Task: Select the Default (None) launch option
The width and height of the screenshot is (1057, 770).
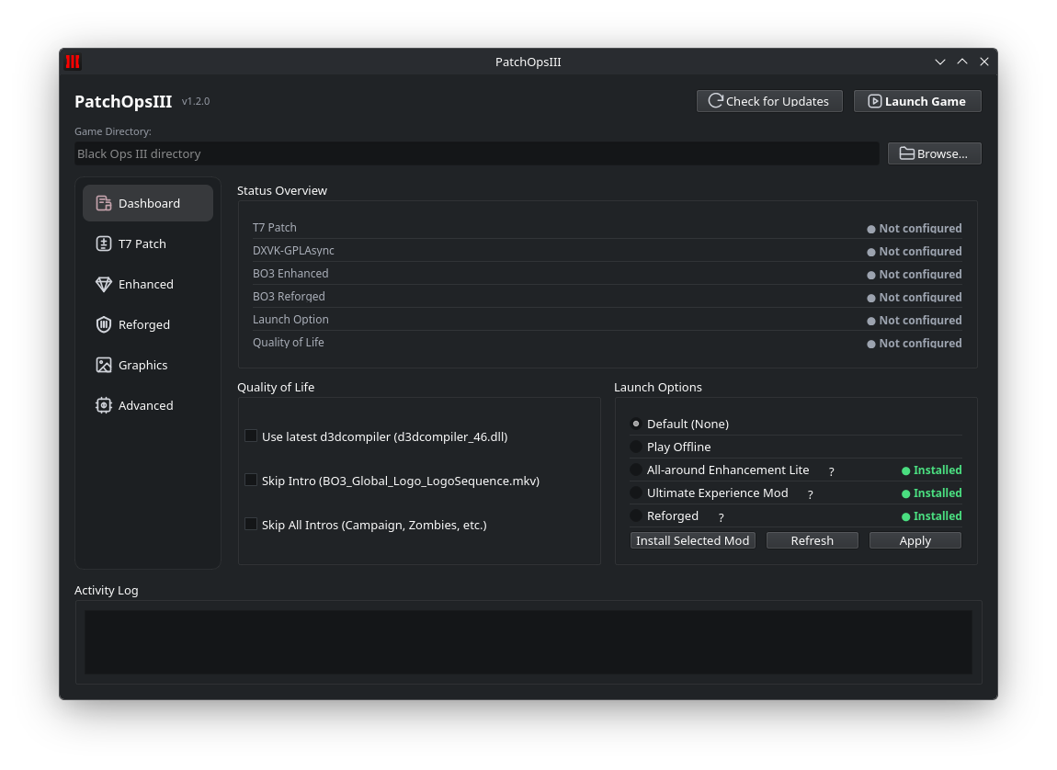Action: pyautogui.click(x=635, y=424)
